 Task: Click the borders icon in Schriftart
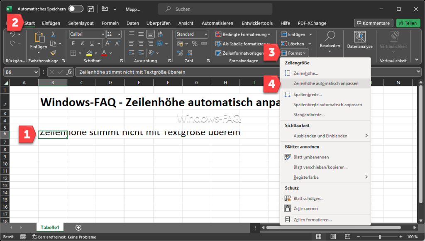coord(73,53)
